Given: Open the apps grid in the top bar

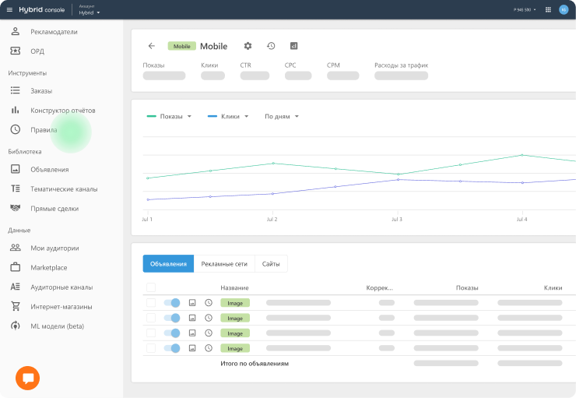Looking at the screenshot, I should (x=548, y=10).
